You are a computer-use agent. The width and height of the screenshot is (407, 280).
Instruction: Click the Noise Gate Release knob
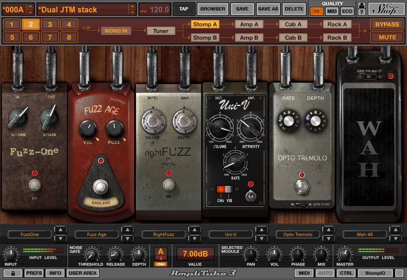click(115, 254)
